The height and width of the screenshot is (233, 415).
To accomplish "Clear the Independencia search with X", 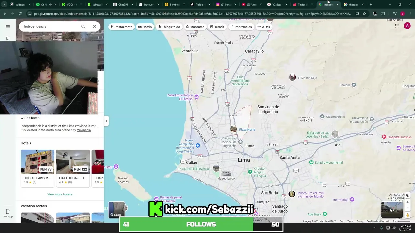I will [94, 27].
